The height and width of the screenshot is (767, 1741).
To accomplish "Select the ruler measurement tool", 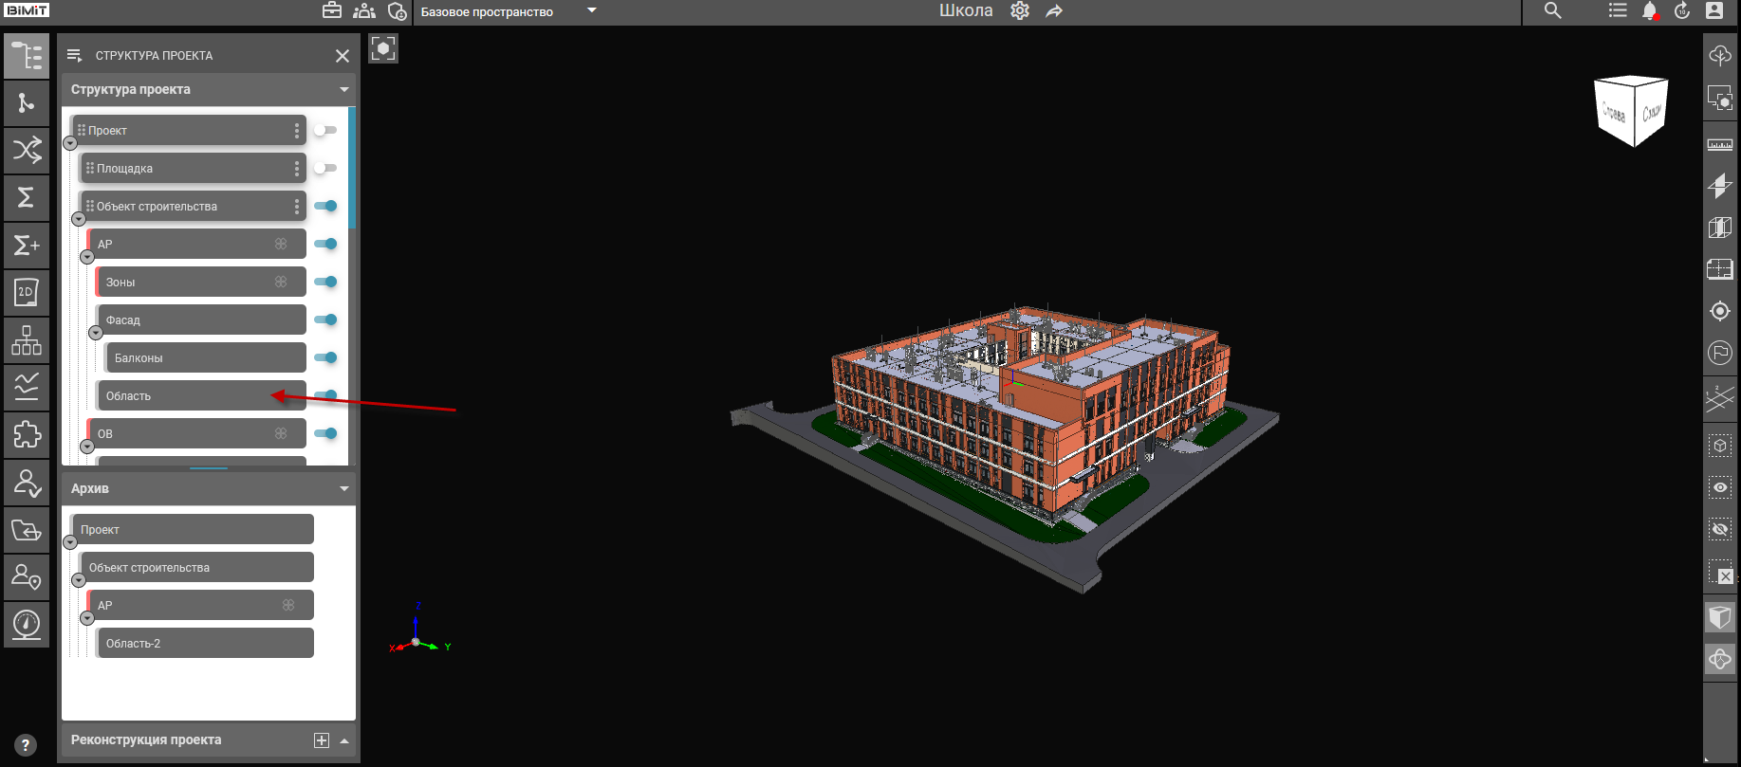I will coord(1719,145).
